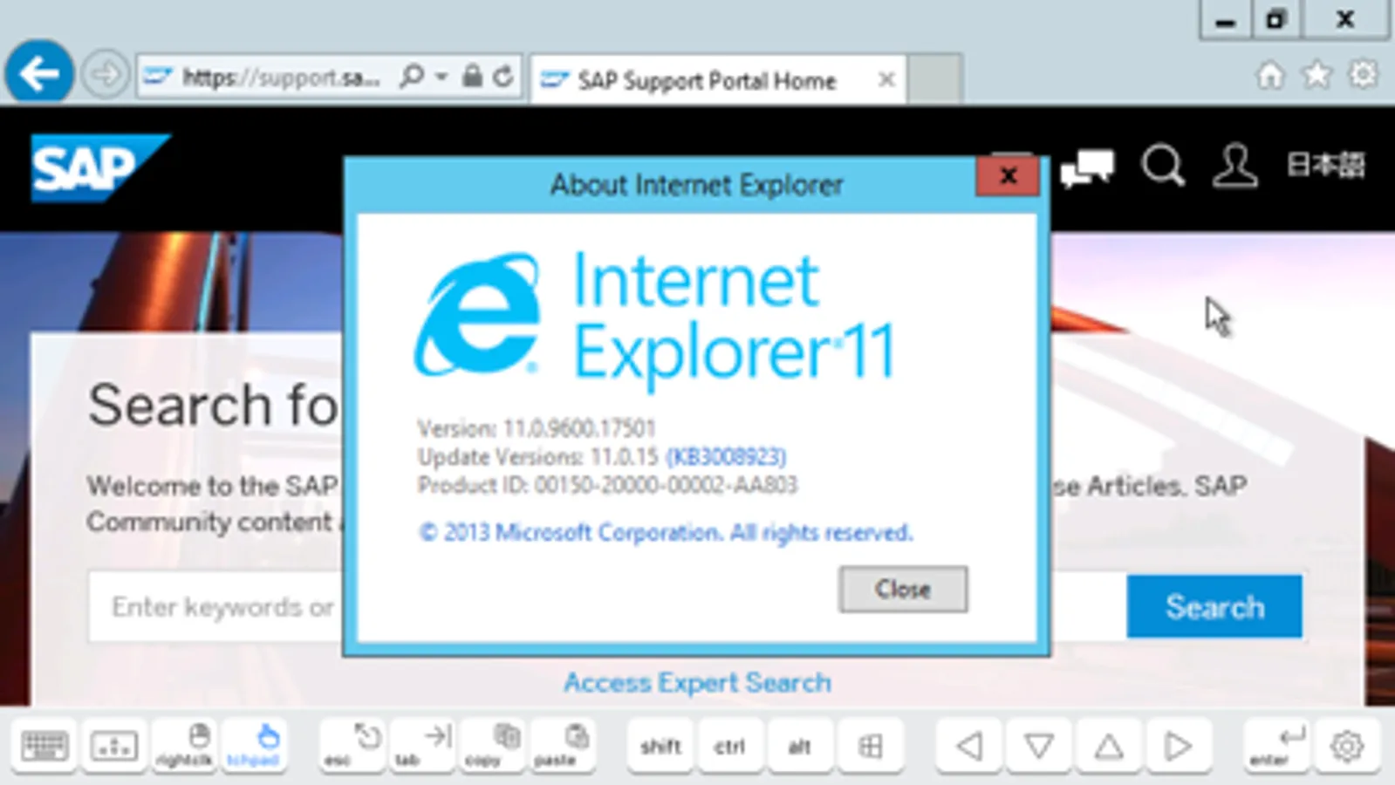This screenshot has height=785, width=1395.
Task: Refresh the page with reload icon
Action: tap(503, 77)
